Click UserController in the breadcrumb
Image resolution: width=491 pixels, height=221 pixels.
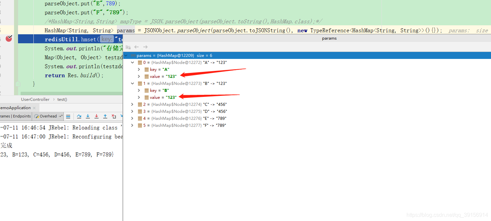[x=35, y=99]
